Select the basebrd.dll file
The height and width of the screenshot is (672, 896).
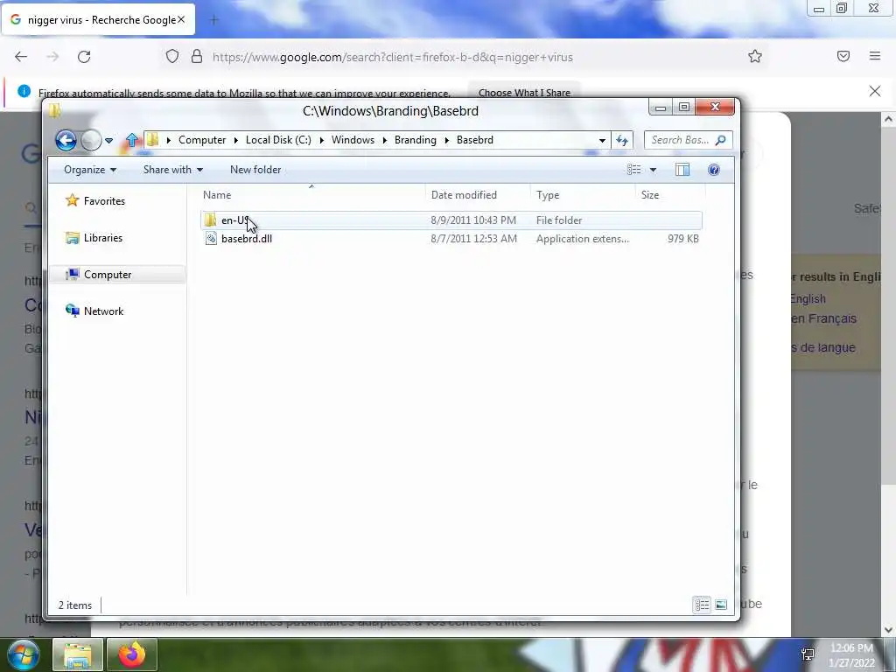[x=451, y=239]
